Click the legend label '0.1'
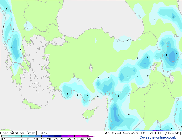The width and height of the screenshot is (182, 140). pyautogui.click(x=3, y=139)
